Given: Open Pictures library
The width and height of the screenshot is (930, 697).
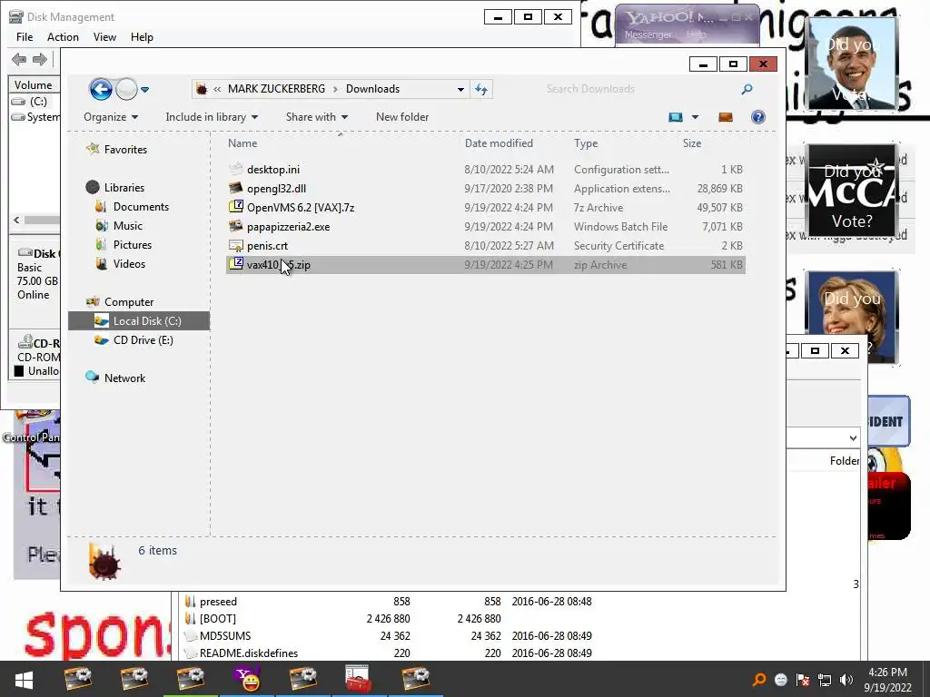Looking at the screenshot, I should point(133,245).
